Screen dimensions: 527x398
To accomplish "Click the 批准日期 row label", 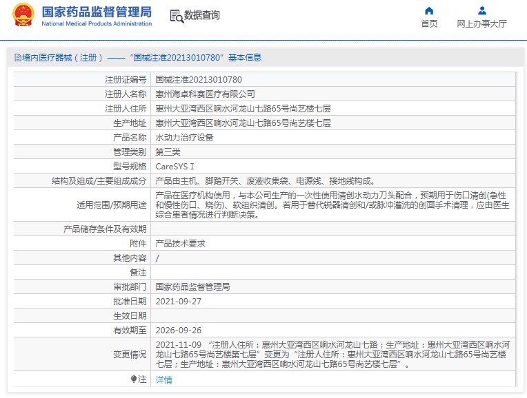I will click(x=130, y=302).
